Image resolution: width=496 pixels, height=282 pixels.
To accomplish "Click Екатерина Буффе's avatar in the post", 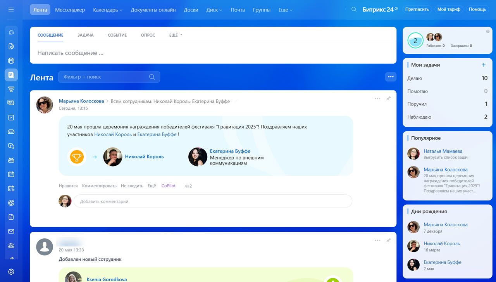I will pyautogui.click(x=198, y=157).
